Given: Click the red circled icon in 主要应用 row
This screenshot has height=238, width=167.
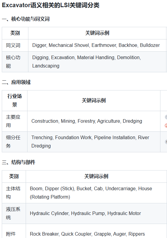Looking at the screenshot, I should 166,125.
